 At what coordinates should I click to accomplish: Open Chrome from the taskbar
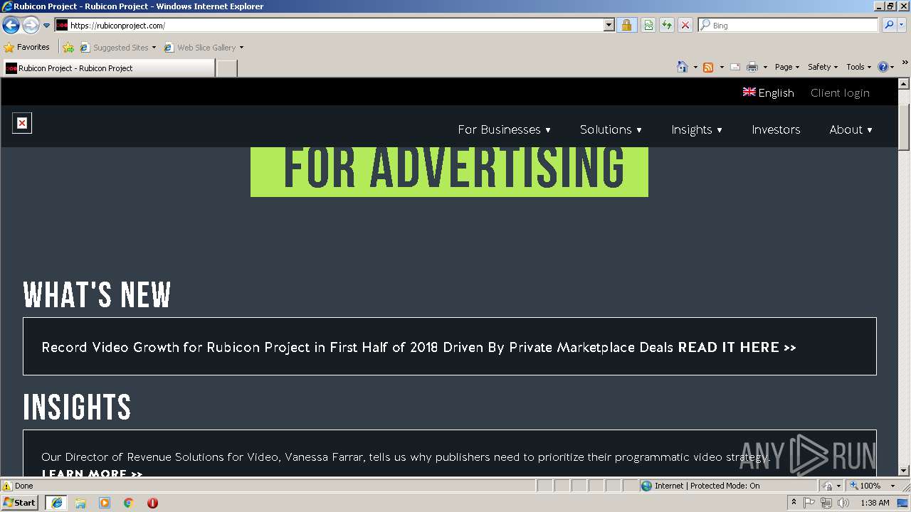129,503
